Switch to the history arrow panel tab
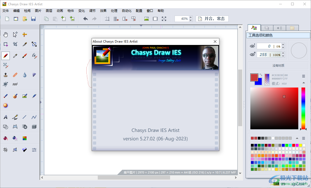This screenshot has width=311, height=188. coord(279,28)
